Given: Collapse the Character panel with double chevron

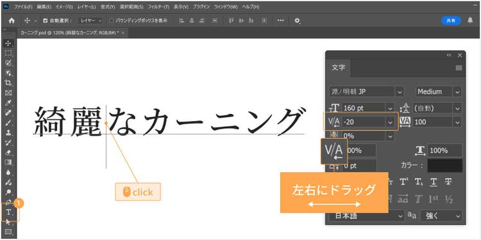Looking at the screenshot, I should pyautogui.click(x=449, y=55).
